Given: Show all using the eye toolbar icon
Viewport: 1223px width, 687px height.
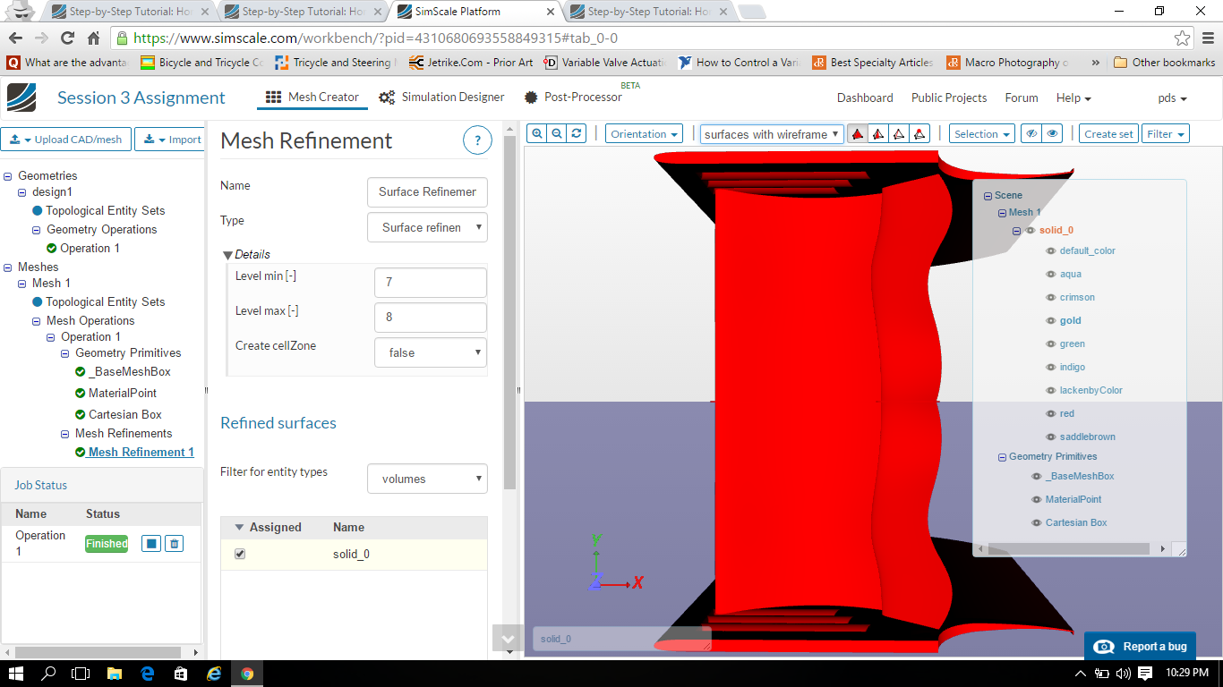Looking at the screenshot, I should (1053, 134).
